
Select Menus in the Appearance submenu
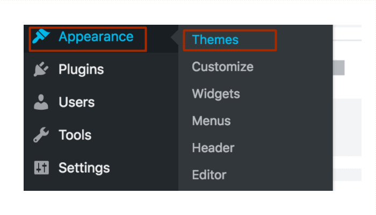pos(211,121)
